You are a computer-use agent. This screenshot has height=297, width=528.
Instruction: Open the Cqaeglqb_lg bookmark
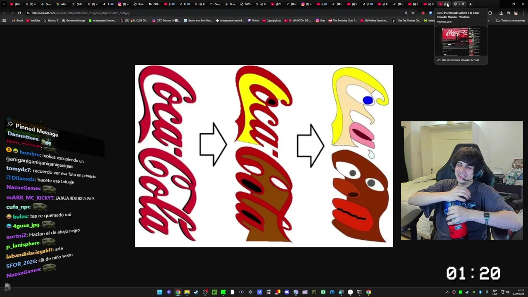pyautogui.click(x=271, y=21)
